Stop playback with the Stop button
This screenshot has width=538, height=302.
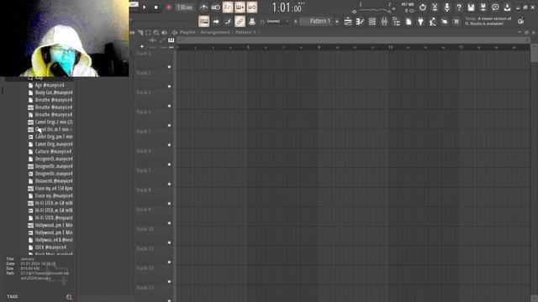pyautogui.click(x=156, y=8)
